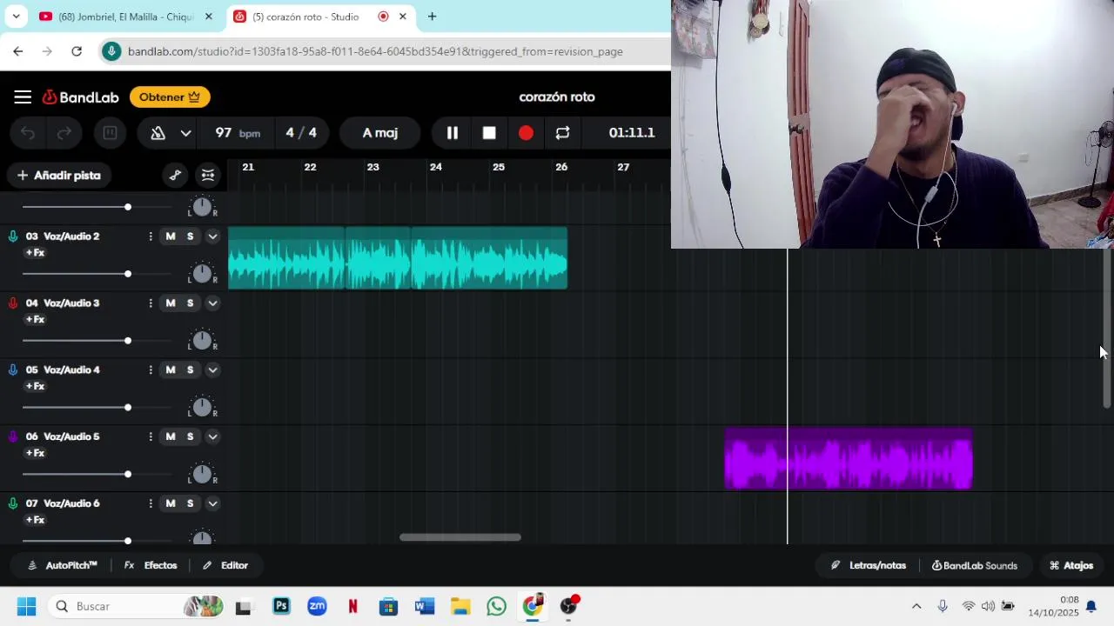Screen dimensions: 1114x626
Task: Click the redo arrow
Action: point(64,133)
